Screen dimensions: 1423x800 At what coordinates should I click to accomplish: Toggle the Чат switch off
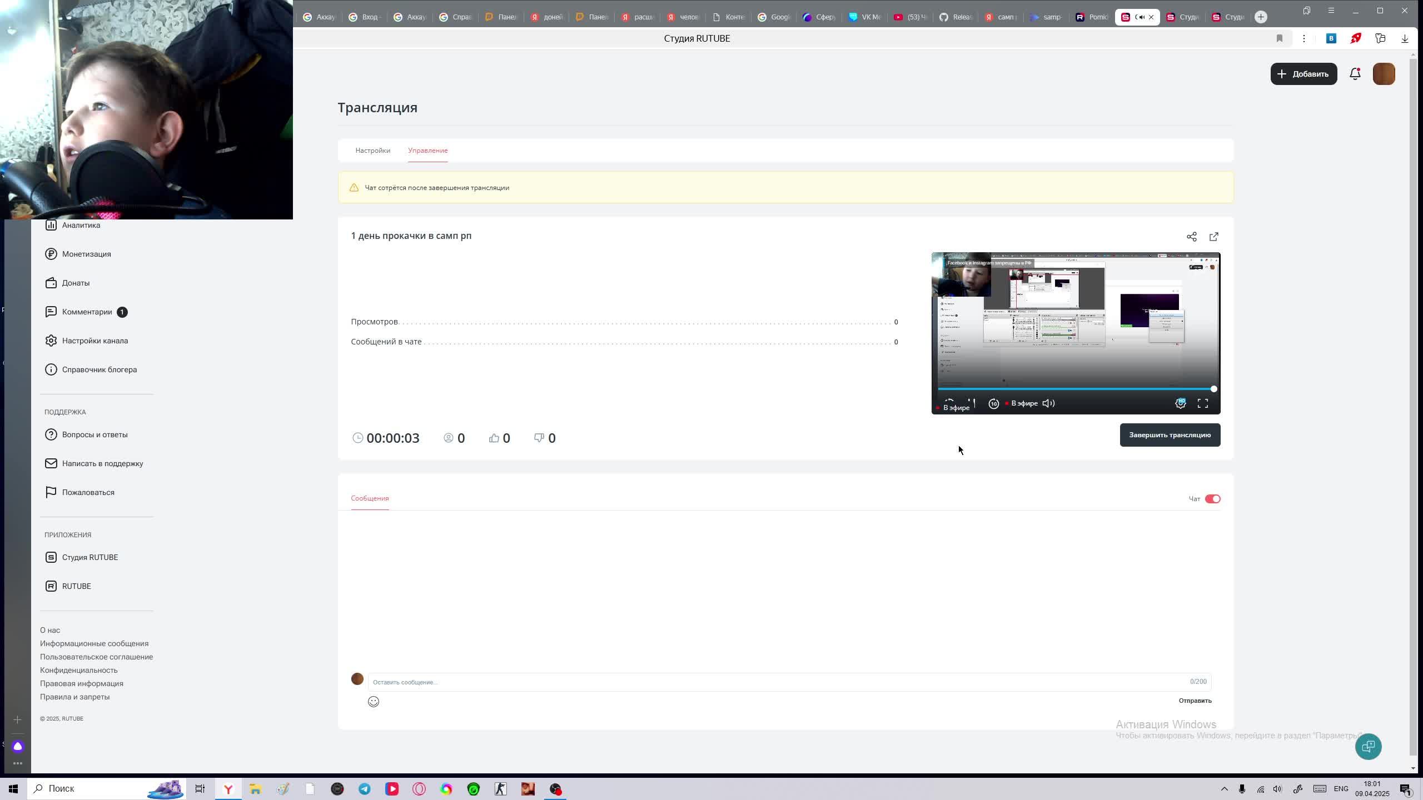click(1212, 499)
